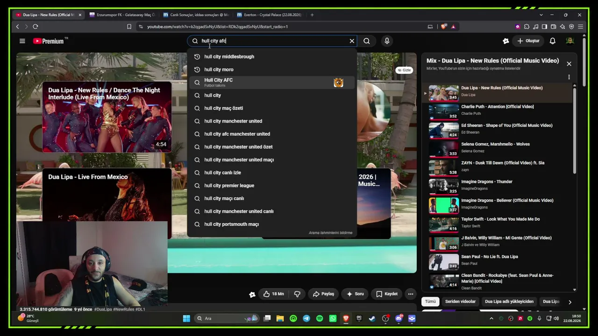Open Steam from the taskbar
598x336 pixels.
click(x=372, y=318)
